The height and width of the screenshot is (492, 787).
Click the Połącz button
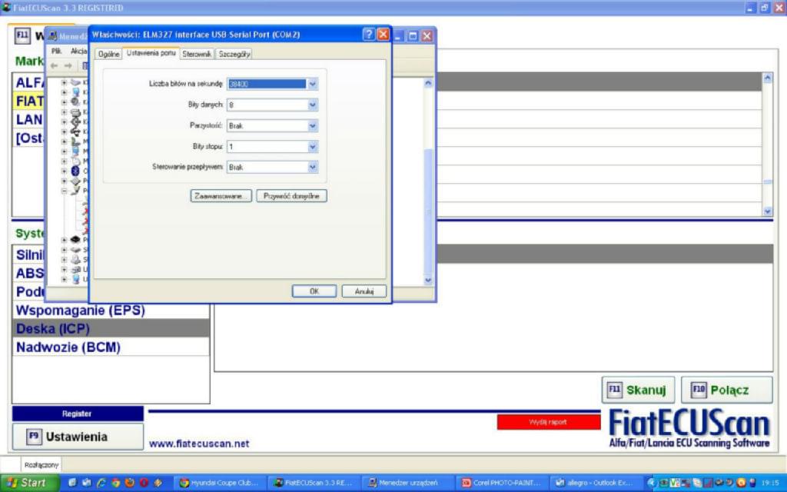726,390
